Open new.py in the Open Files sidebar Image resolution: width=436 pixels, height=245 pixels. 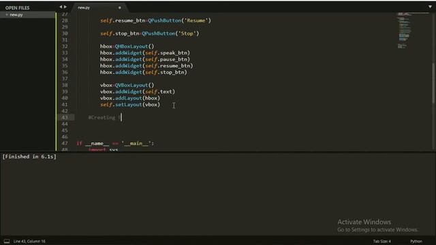tap(16, 15)
